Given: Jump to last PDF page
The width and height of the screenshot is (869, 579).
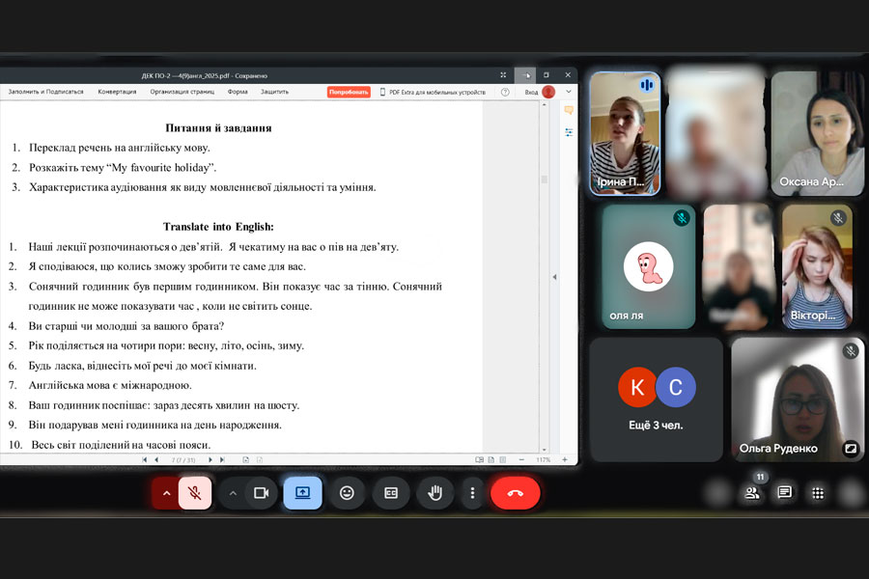Looking at the screenshot, I should point(222,460).
